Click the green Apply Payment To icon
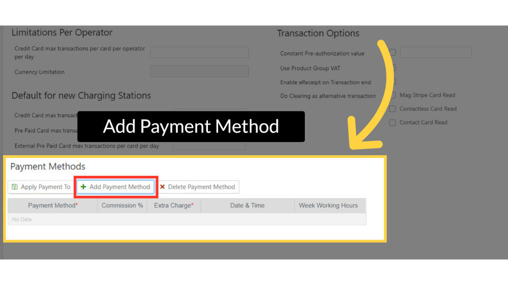This screenshot has height=285, width=508. [15, 187]
